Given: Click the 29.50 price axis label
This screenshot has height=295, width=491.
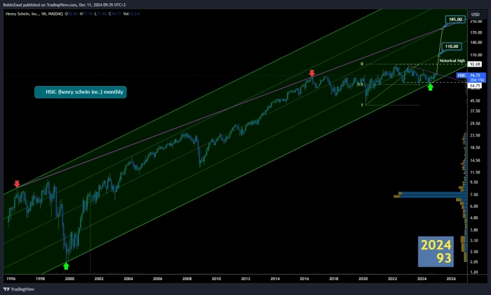Looking at the screenshot, I should [x=475, y=124].
